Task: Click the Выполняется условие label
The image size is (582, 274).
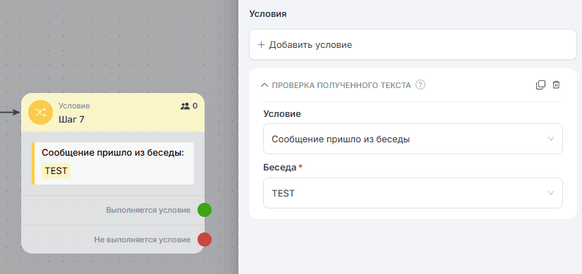Action: pos(148,210)
